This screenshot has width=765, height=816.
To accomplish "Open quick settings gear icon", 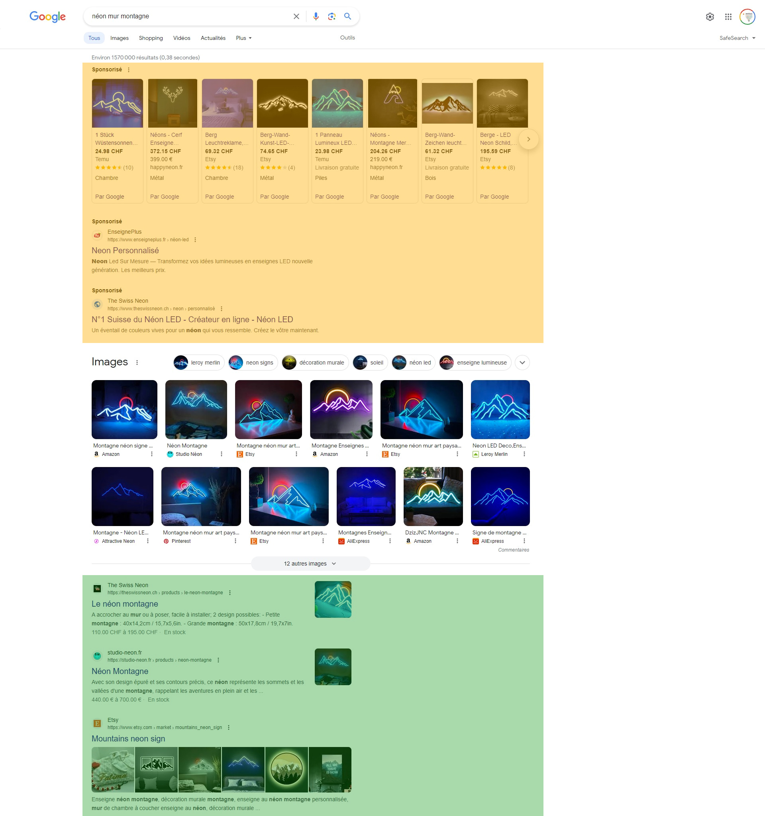I will tap(710, 17).
